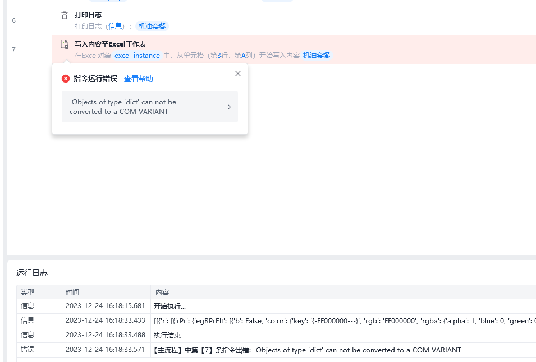
Task: Click line number 7
Action: (x=13, y=50)
